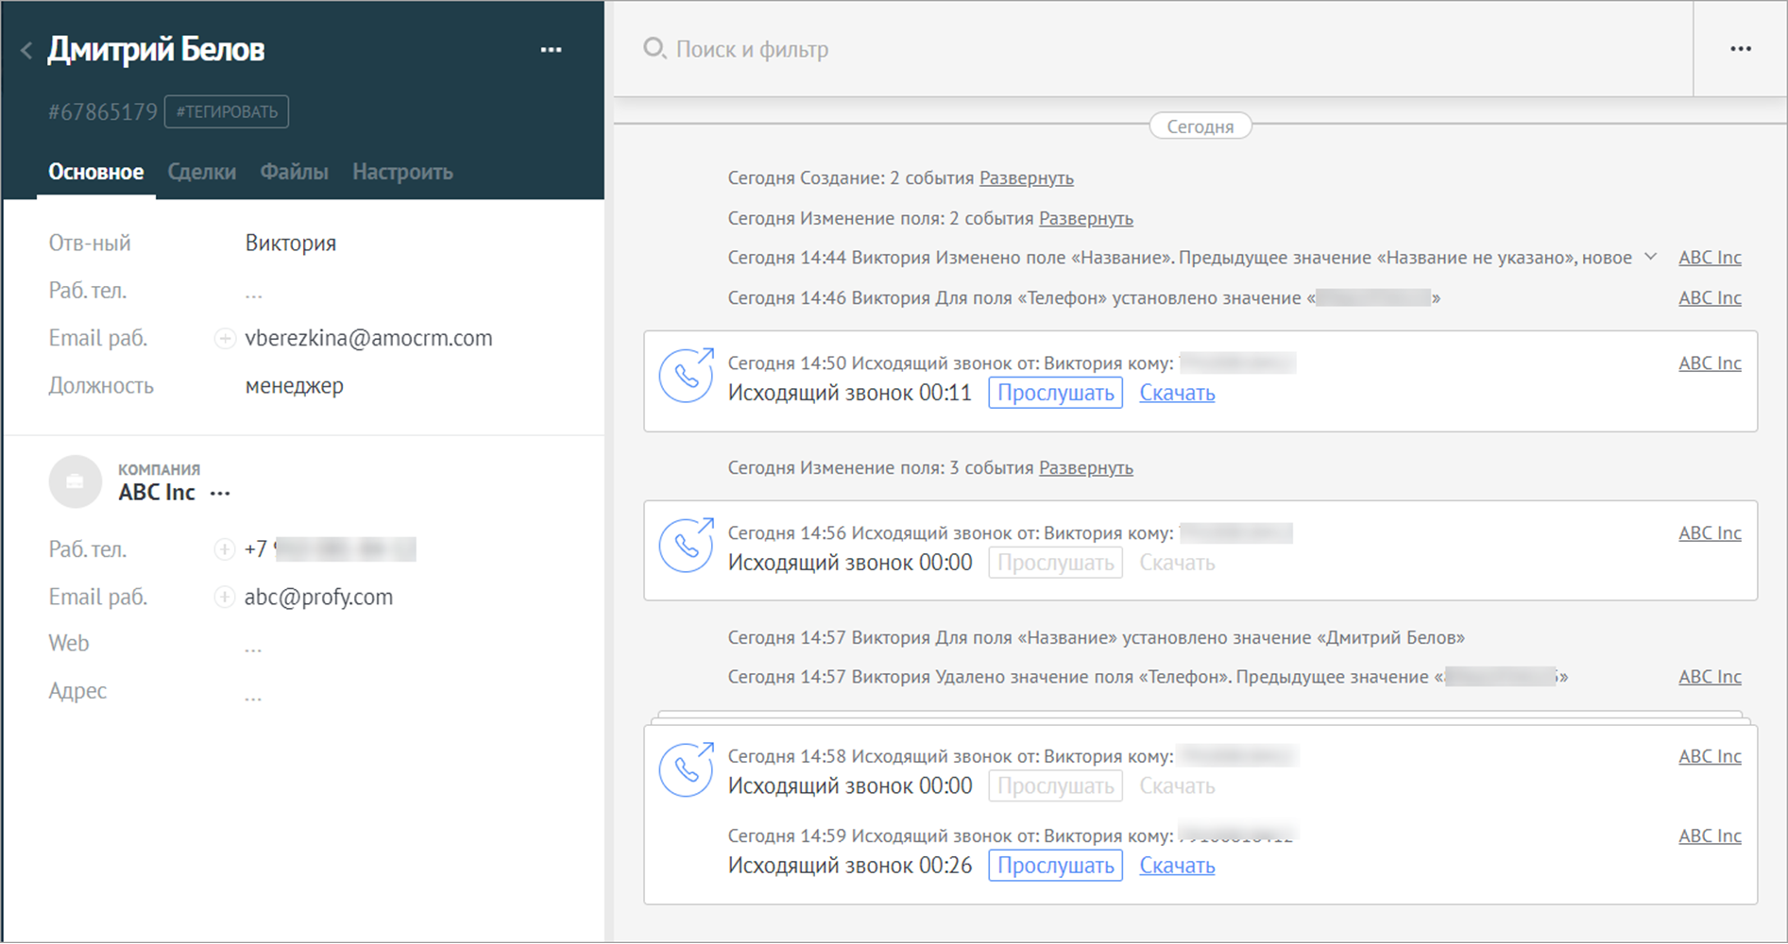Click outgoing call icon for 14:58 call
The image size is (1788, 944).
click(x=686, y=768)
